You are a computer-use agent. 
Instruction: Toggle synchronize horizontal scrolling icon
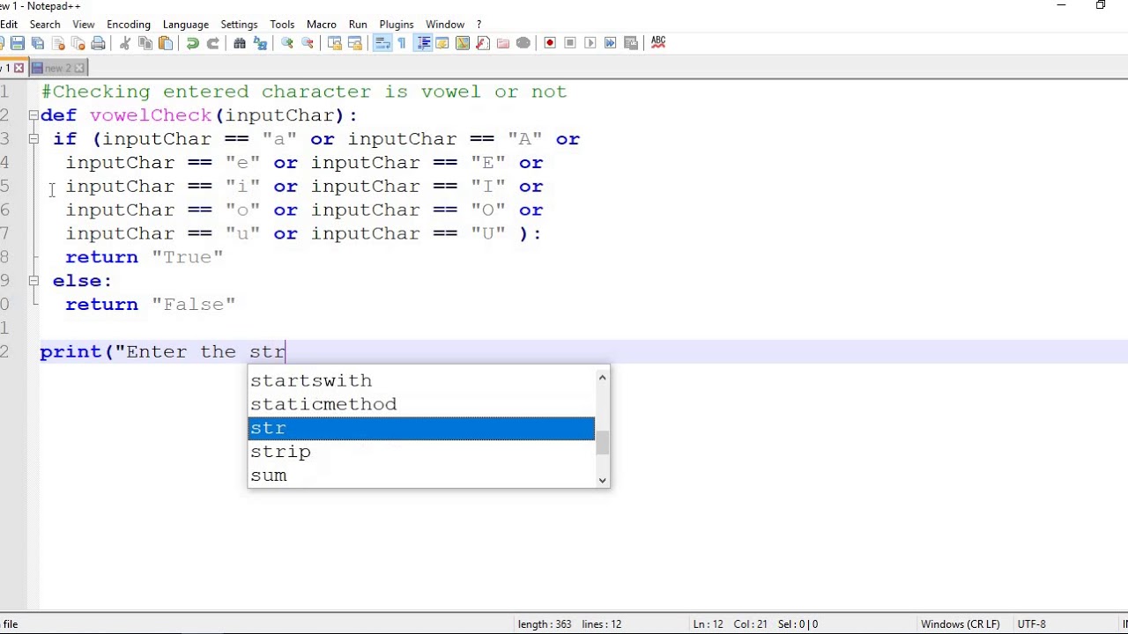(354, 43)
